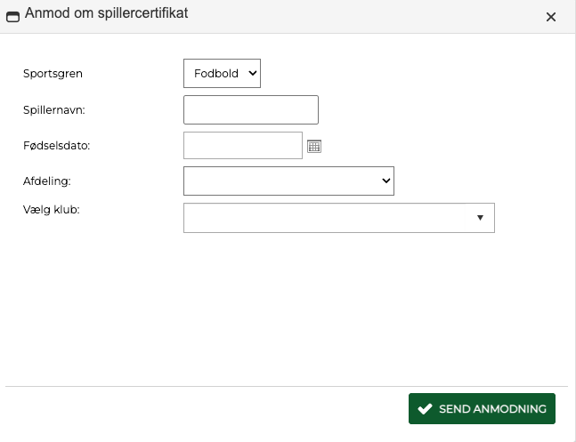Viewport: 576px width, 442px height.
Task: Click the Vælg klub triangle arrow
Action: (480, 217)
